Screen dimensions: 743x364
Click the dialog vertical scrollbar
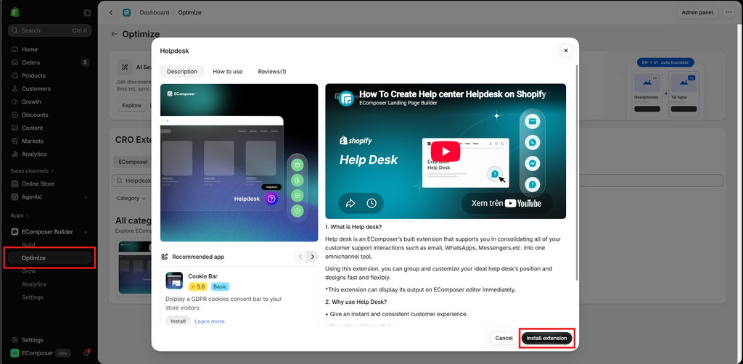(577, 173)
